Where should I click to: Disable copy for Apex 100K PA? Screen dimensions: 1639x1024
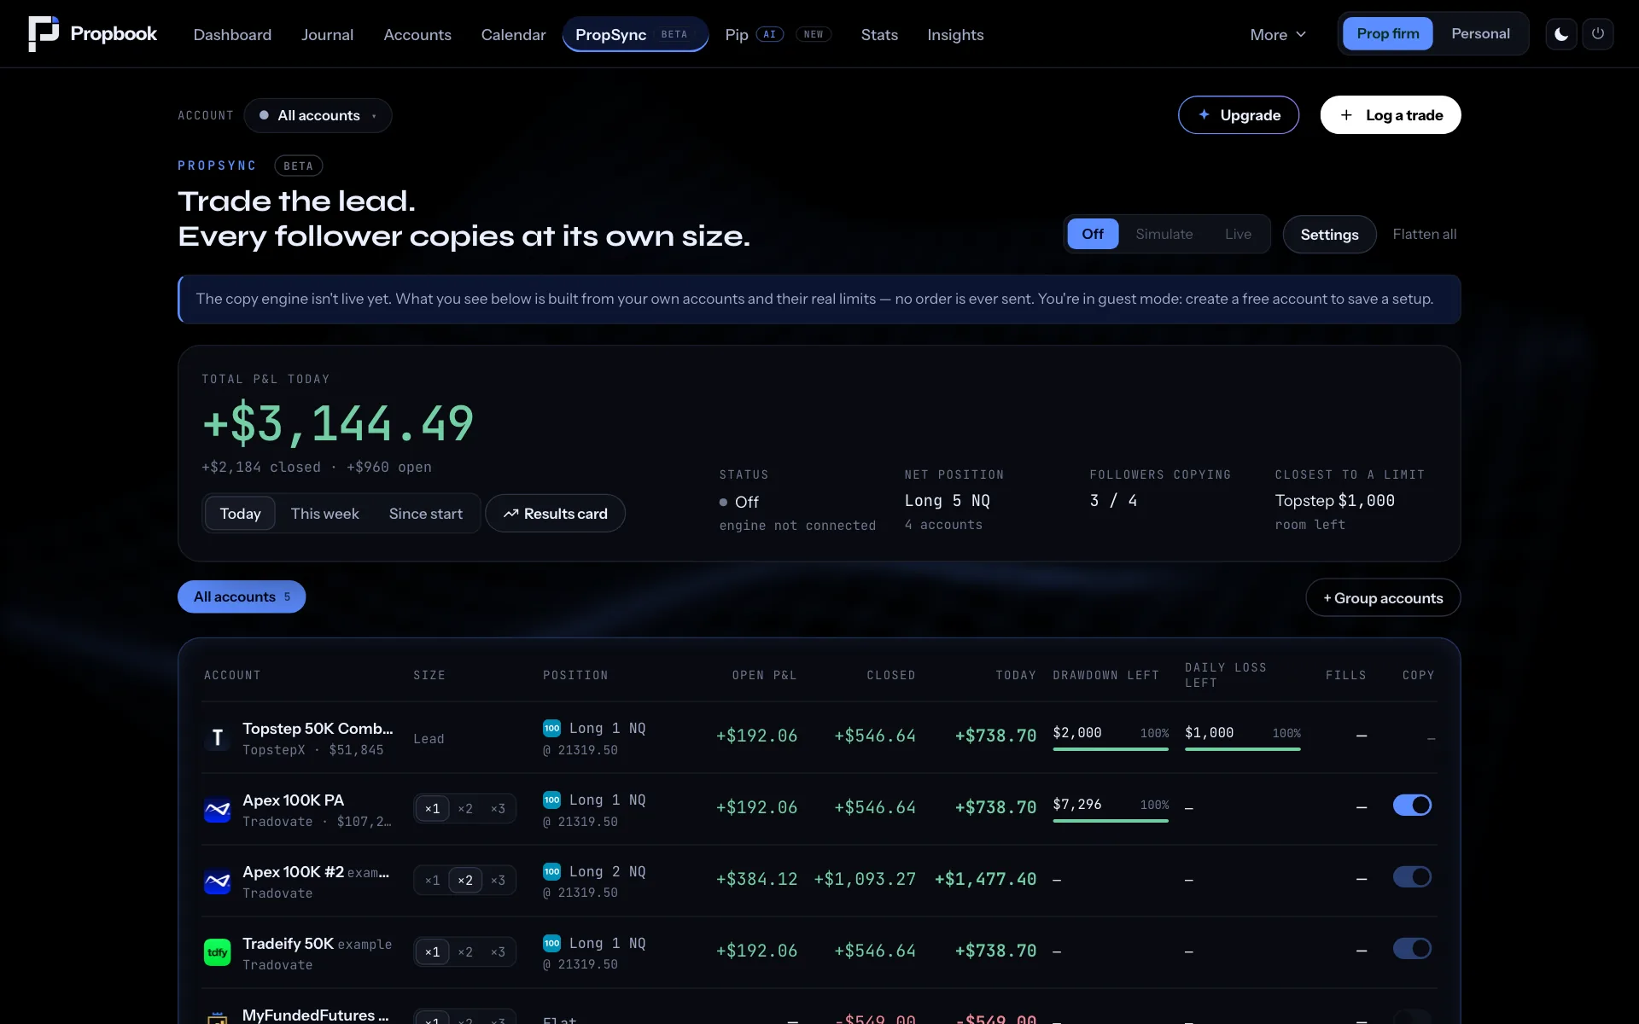[1412, 805]
